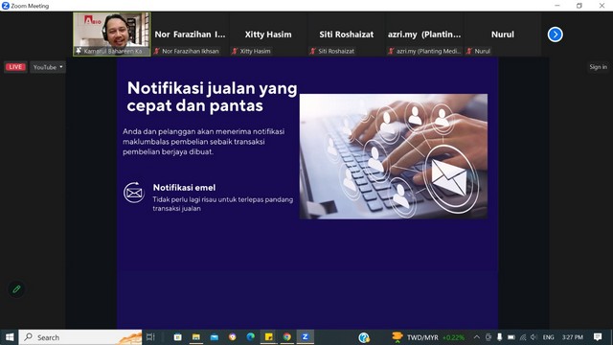The height and width of the screenshot is (345, 613).
Task: Select Xitty Hasim's participant tile
Action: (268, 34)
